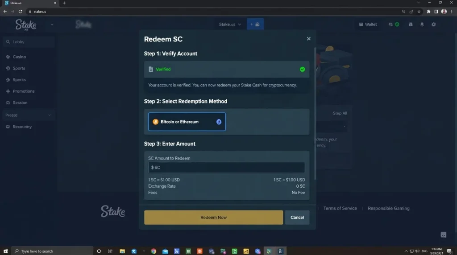Close the Redeem SC dialog
457x255 pixels.
coord(309,39)
